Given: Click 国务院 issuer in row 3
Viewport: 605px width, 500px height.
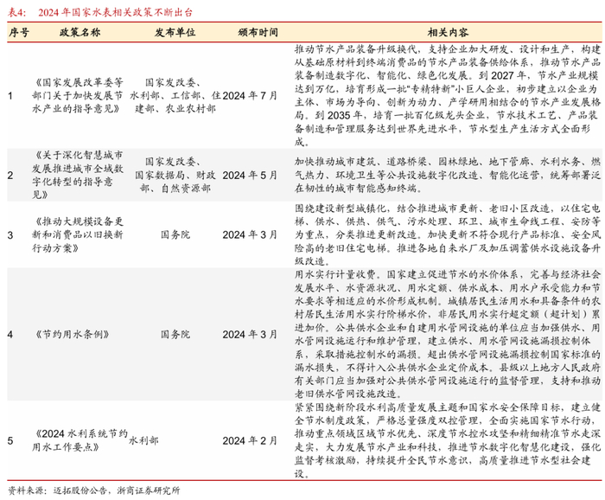Looking at the screenshot, I should (x=175, y=234).
